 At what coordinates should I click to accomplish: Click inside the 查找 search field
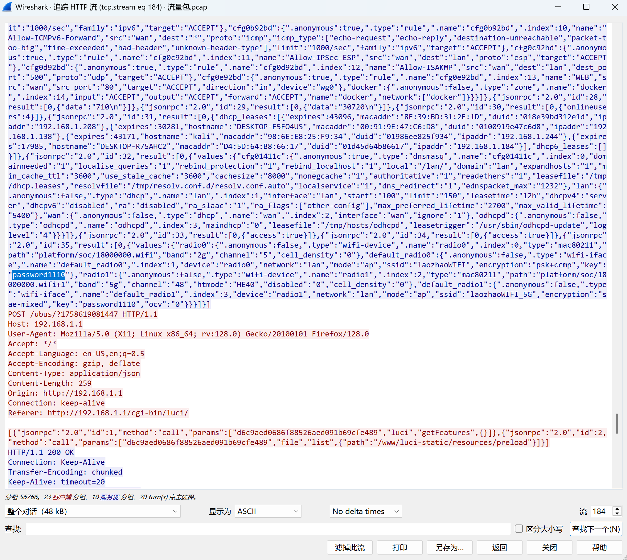pyautogui.click(x=268, y=529)
